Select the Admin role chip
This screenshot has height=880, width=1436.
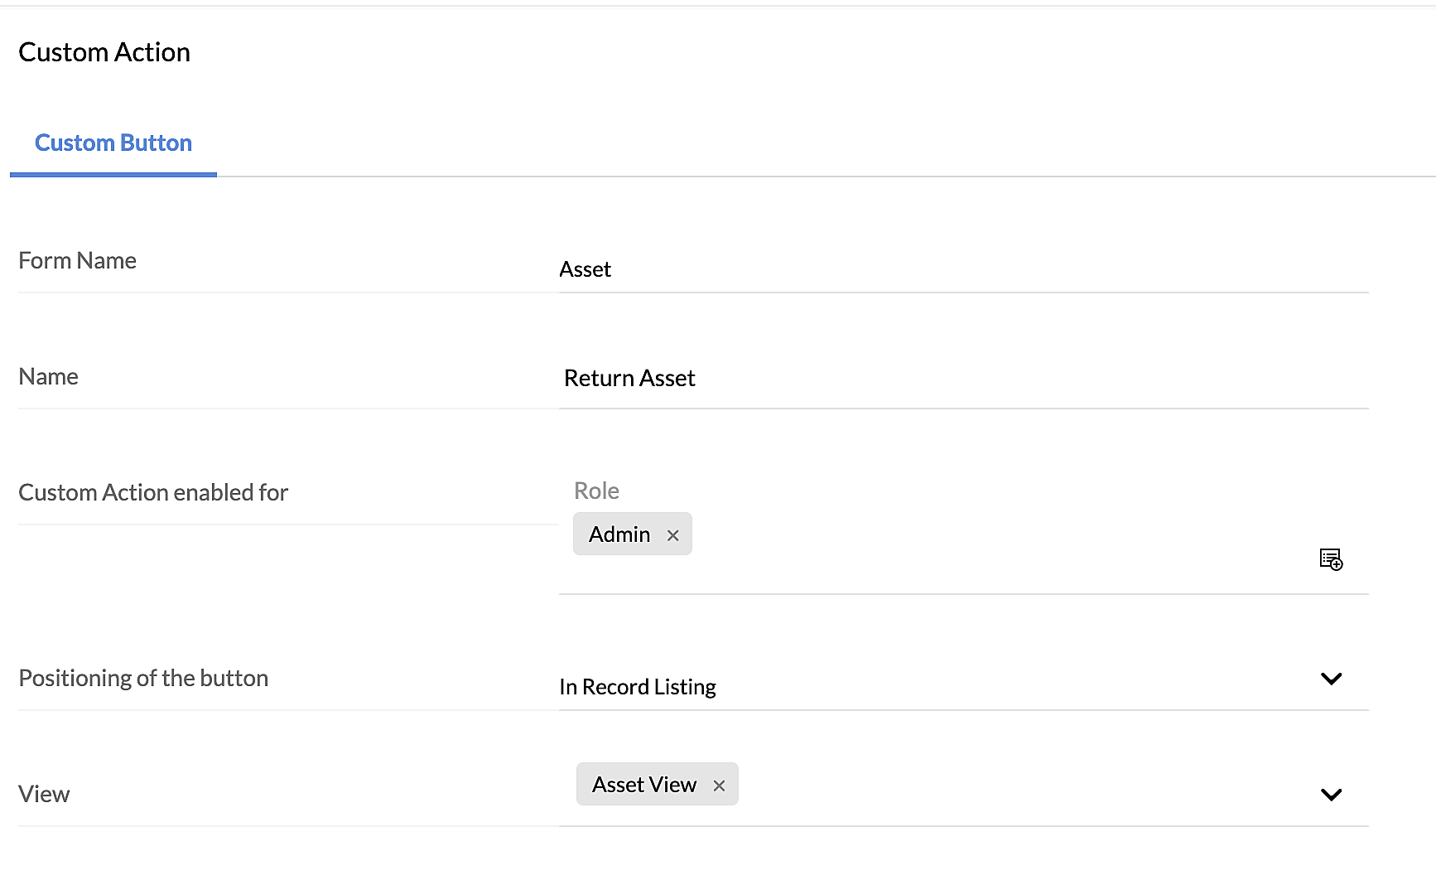[619, 534]
